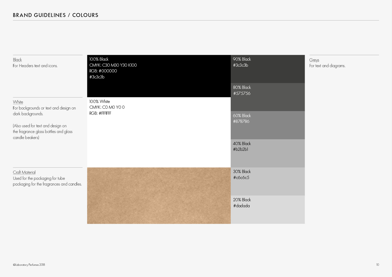Viewport: 392px width, 277px height.
Task: Select the underlined "Greys" heading
Action: click(314, 60)
